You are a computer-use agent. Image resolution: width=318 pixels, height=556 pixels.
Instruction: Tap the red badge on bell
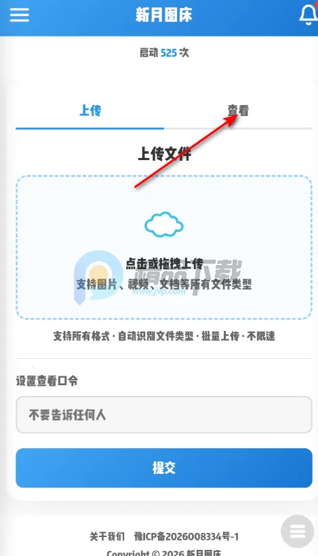coord(315,4)
